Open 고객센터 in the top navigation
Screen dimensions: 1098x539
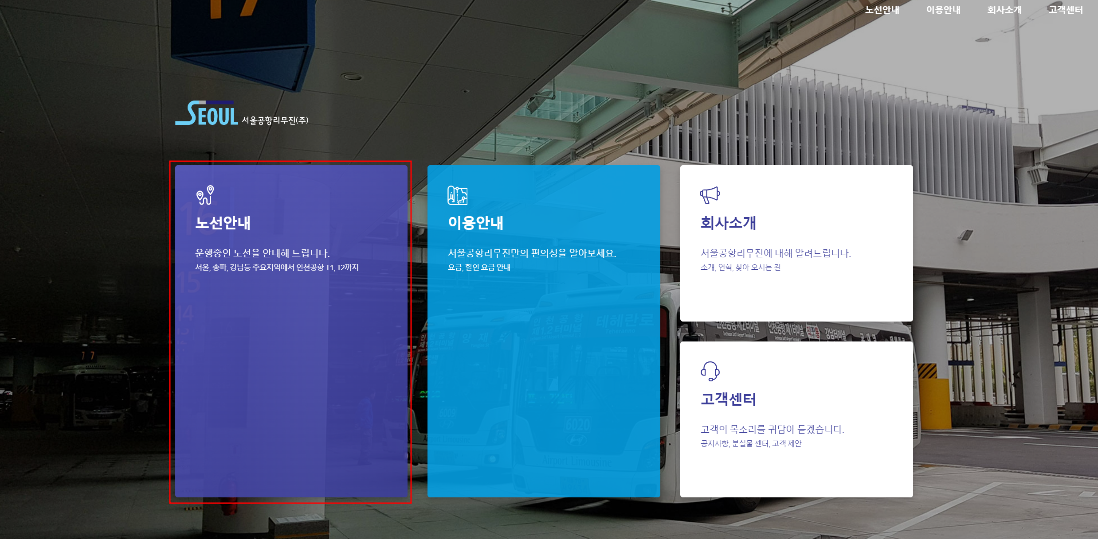point(1065,10)
